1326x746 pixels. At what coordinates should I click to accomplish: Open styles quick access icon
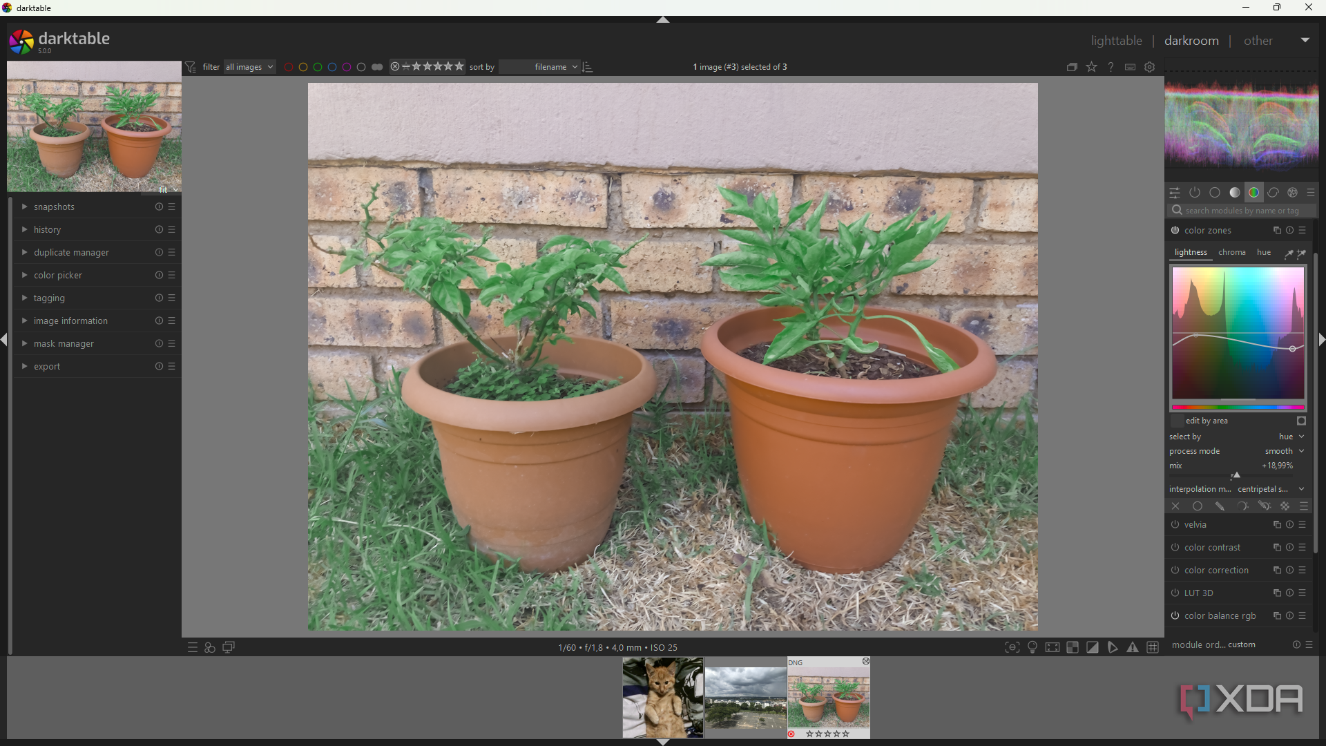(210, 647)
